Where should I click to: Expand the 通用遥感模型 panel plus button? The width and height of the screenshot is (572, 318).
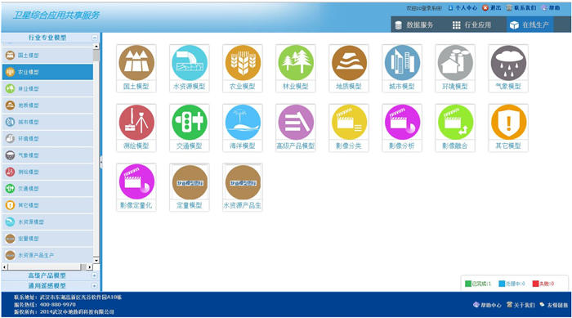95,286
